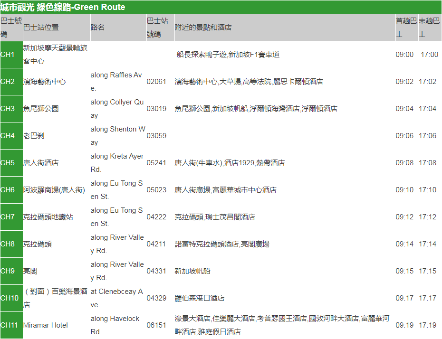442x339 pixels.
Task: Click the 附近的景點和酒店 column header
Action: pyautogui.click(x=203, y=28)
